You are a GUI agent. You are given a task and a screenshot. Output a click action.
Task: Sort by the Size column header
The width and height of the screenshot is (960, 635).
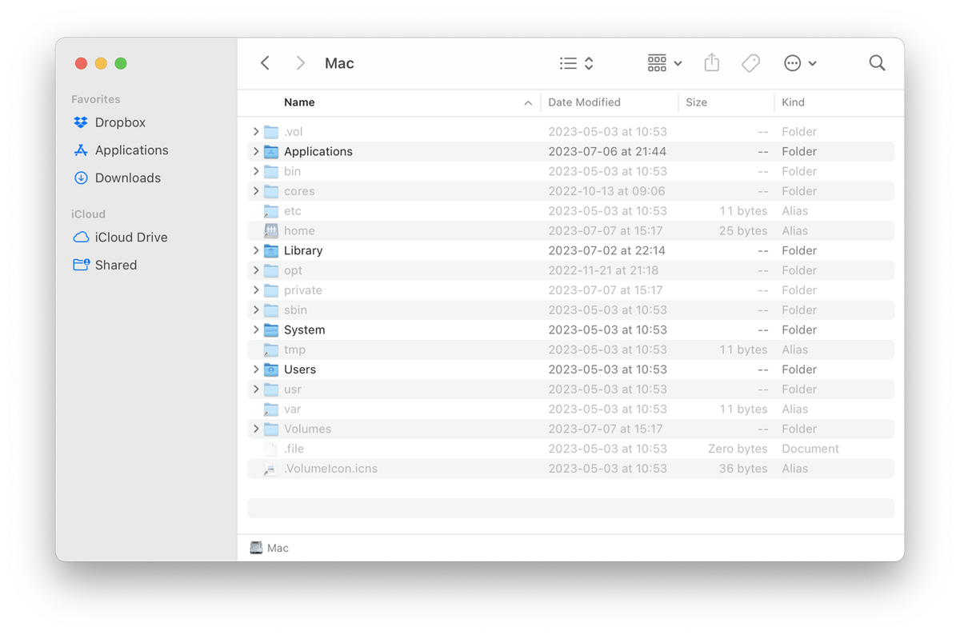pyautogui.click(x=696, y=102)
